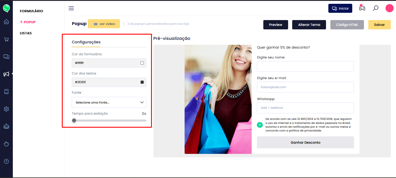
Task: Open the piggy bank sidebar icon
Action: pos(6,144)
